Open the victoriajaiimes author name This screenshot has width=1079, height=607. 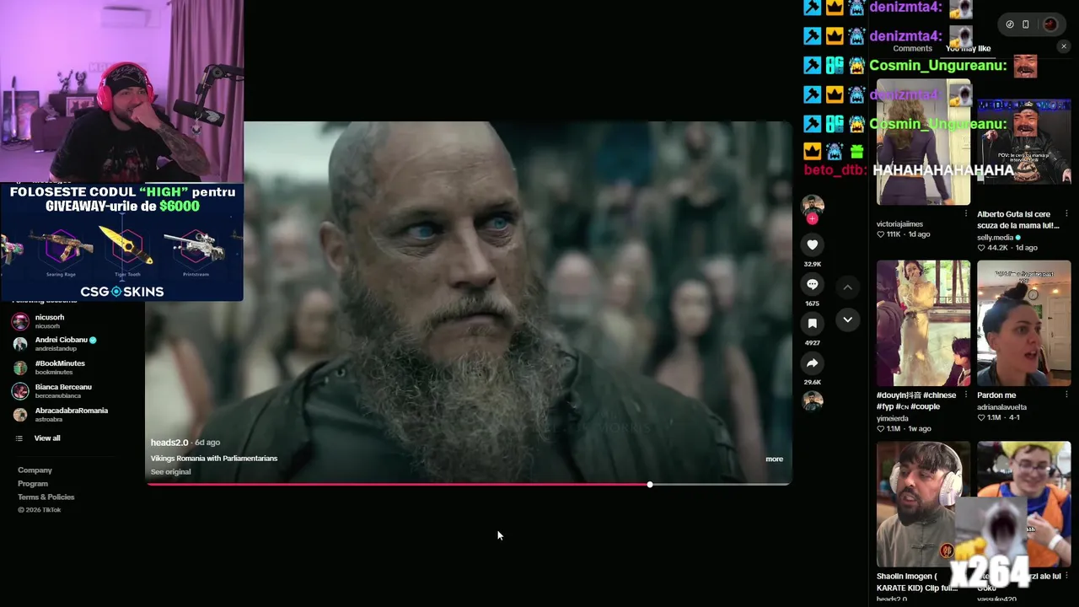tap(899, 224)
